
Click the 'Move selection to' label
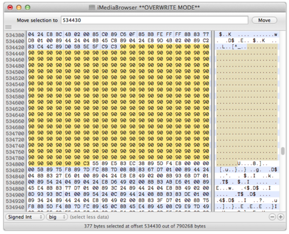pos(37,20)
